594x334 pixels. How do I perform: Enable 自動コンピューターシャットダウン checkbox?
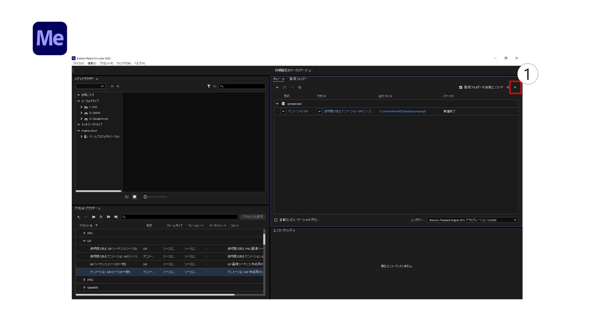coord(276,220)
